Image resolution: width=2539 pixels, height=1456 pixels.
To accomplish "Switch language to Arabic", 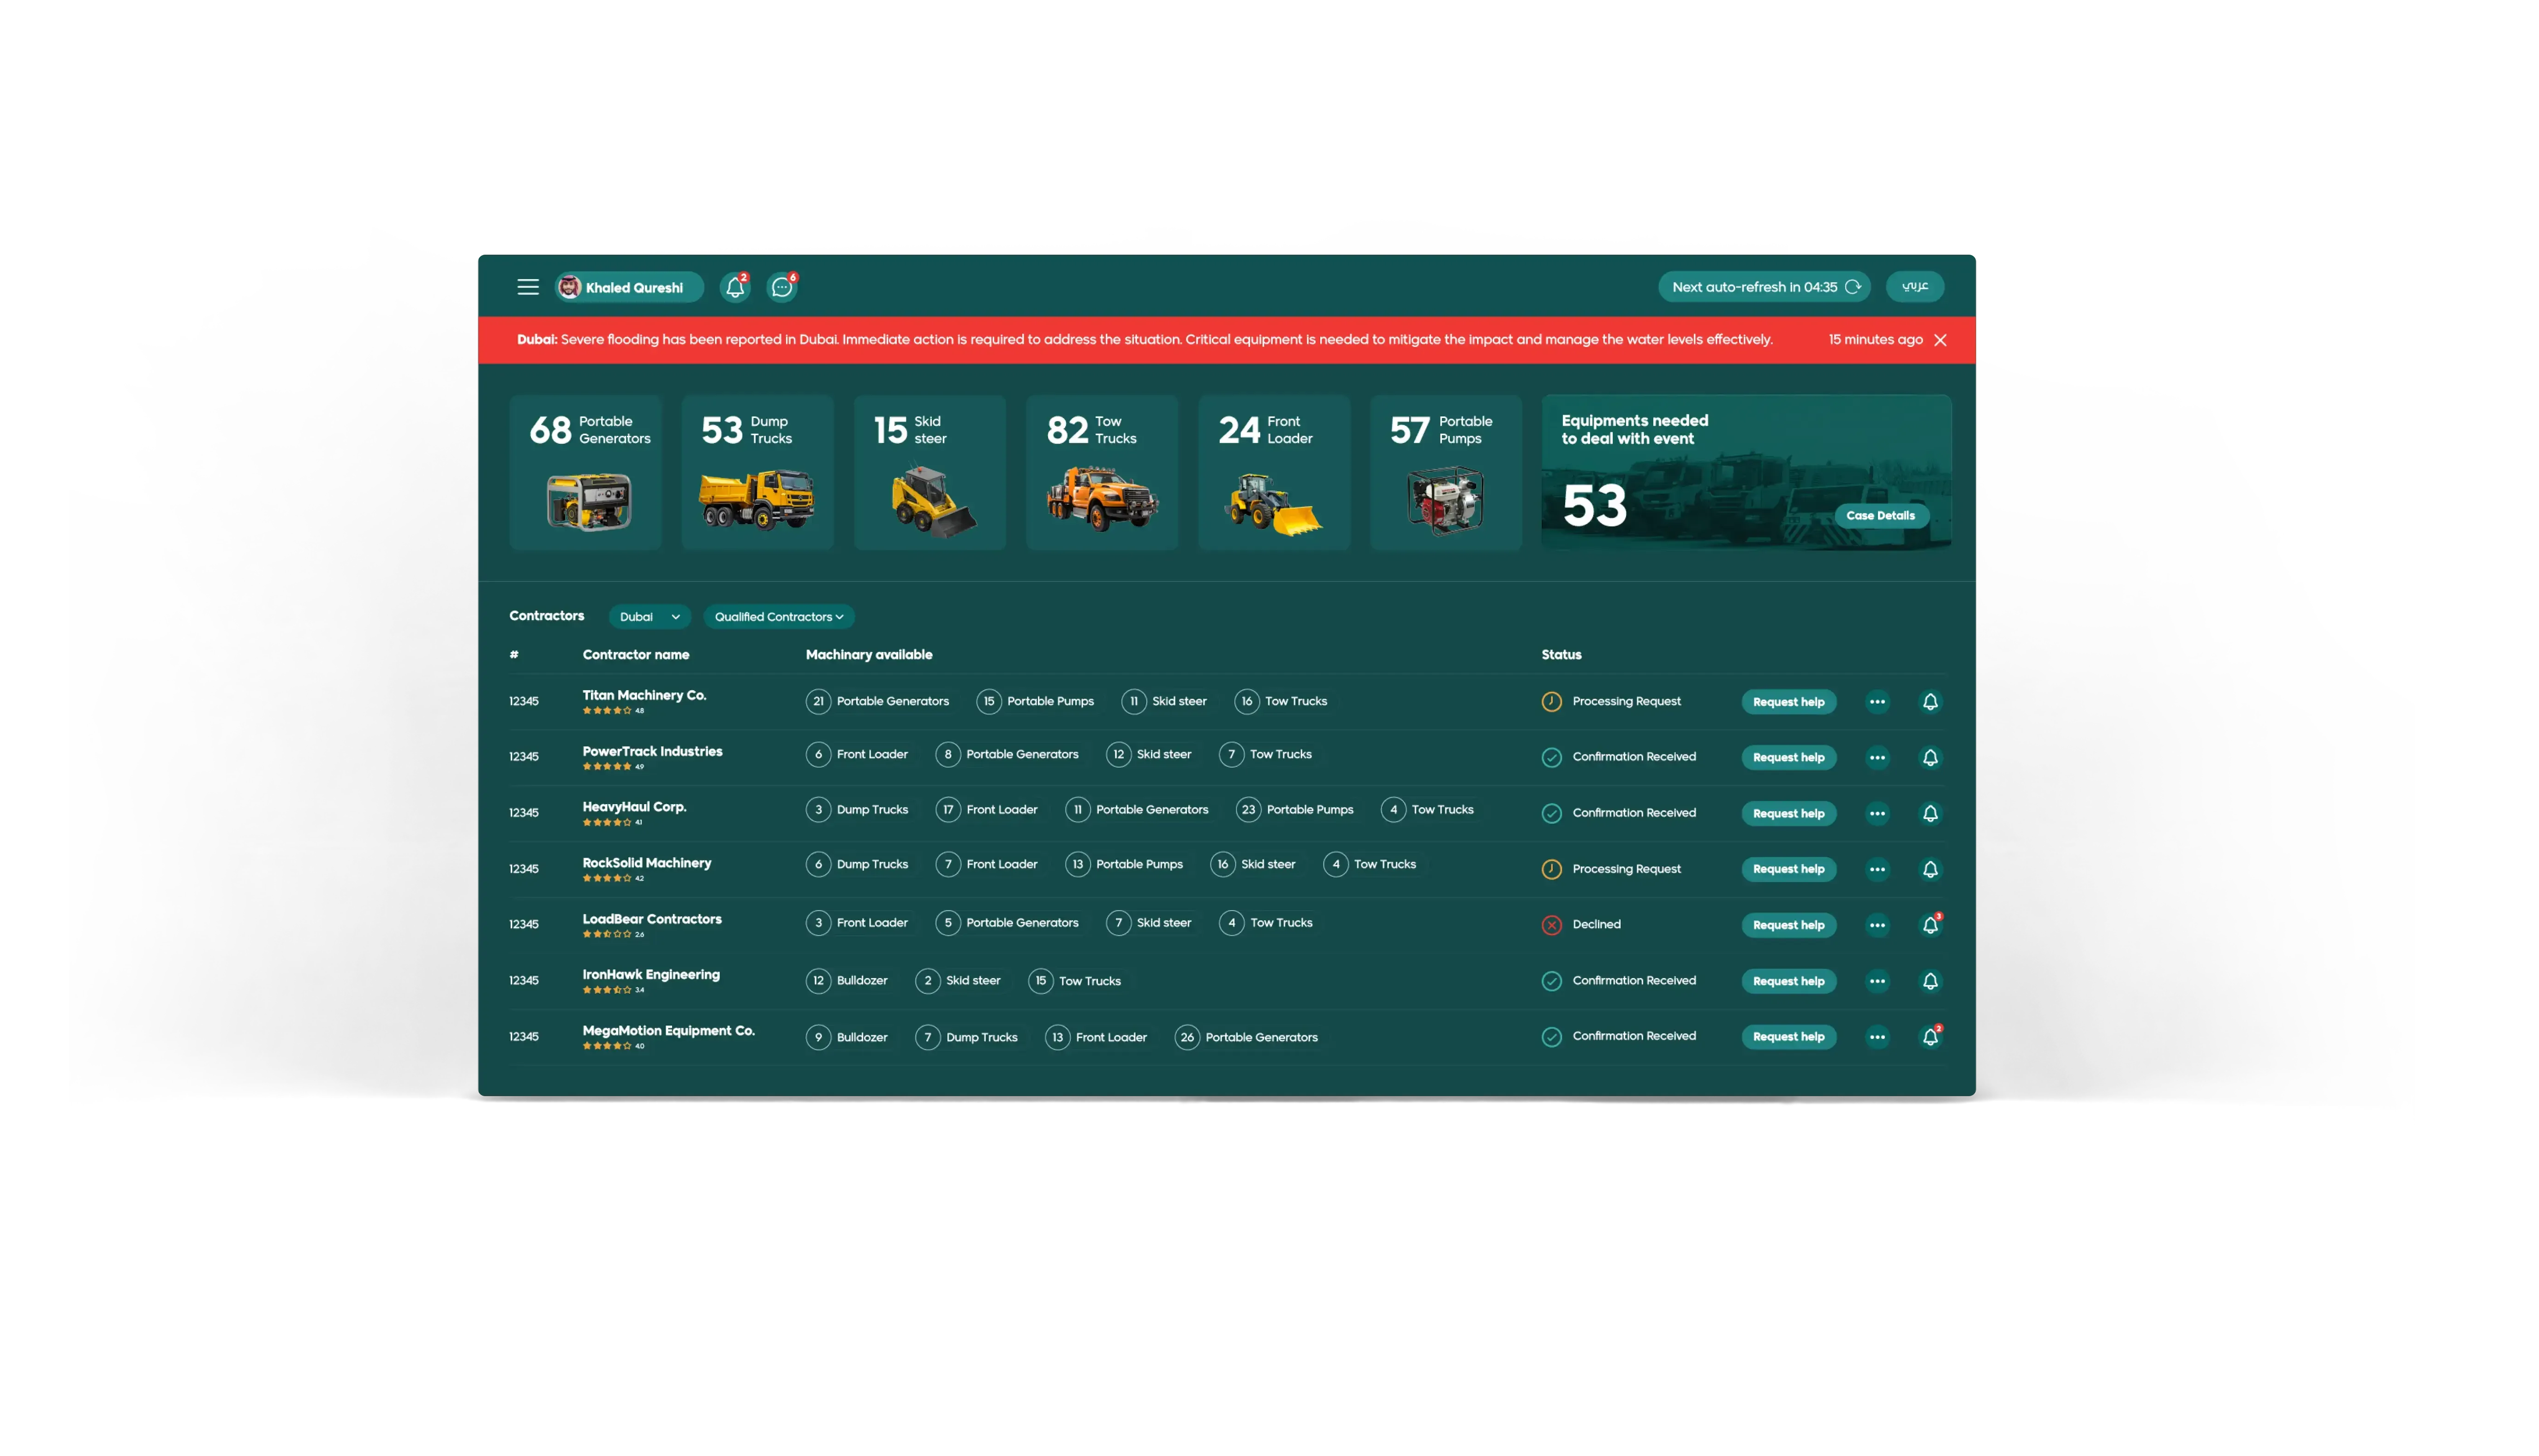I will 1914,287.
